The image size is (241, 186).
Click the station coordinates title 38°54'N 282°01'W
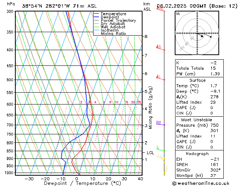46,6
